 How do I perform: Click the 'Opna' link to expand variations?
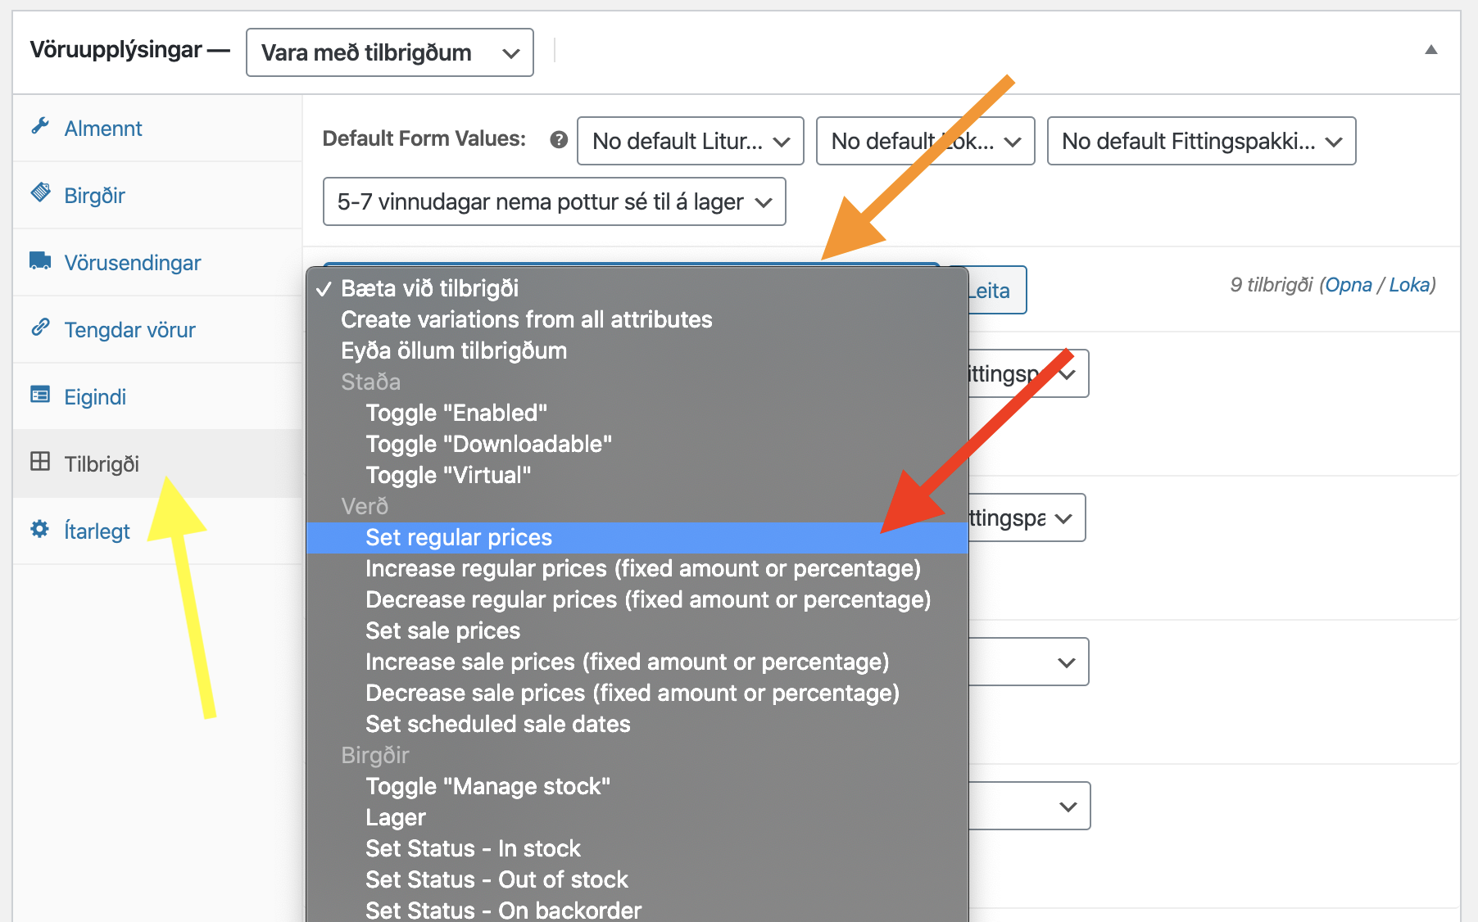[x=1348, y=285]
